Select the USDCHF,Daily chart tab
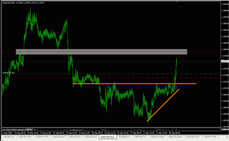 pos(158,137)
